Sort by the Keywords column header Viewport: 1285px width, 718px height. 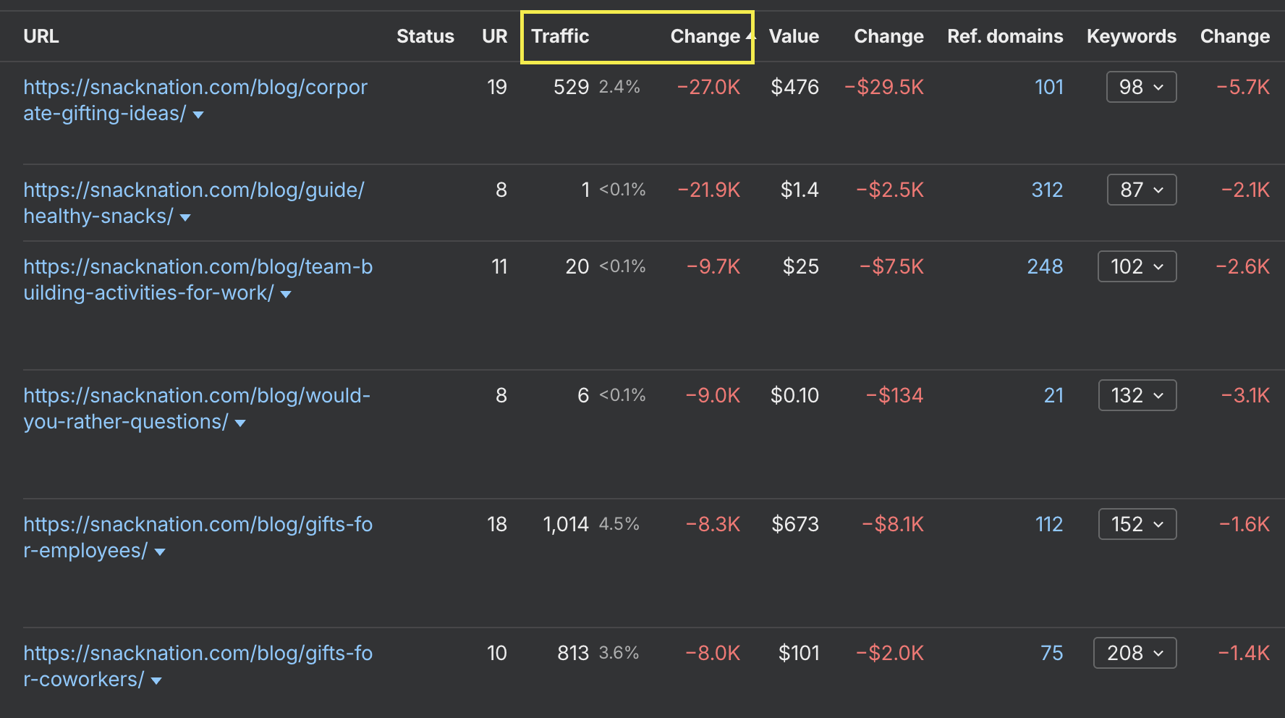(x=1132, y=36)
